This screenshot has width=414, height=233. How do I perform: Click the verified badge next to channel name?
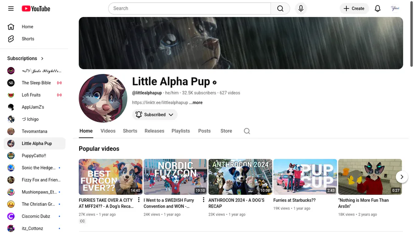point(215,82)
